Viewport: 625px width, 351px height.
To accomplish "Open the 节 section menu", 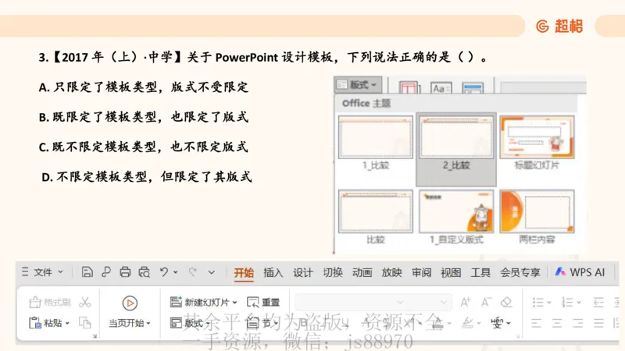I will [261, 323].
